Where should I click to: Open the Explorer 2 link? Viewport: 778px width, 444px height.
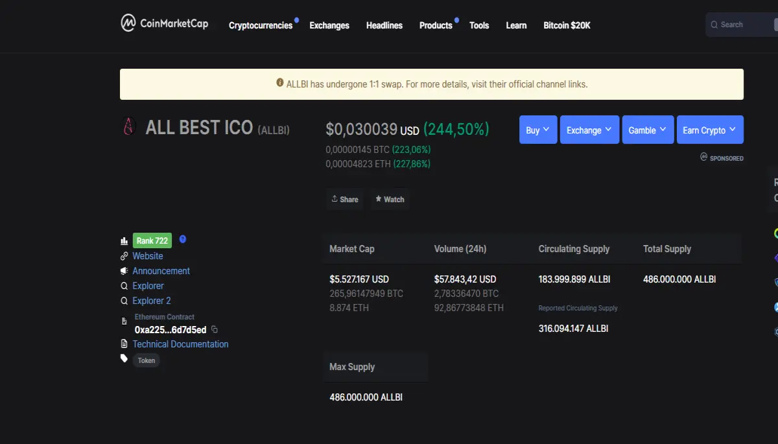[152, 301]
